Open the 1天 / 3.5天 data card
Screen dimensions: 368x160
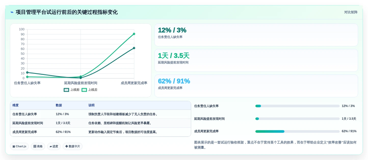click(256, 60)
